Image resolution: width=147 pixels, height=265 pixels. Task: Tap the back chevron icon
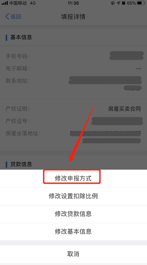click(7, 16)
